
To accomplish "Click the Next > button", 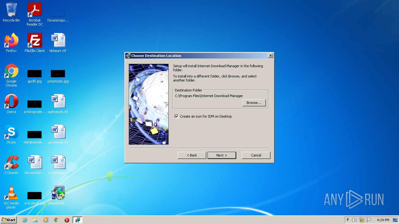I will (222, 155).
